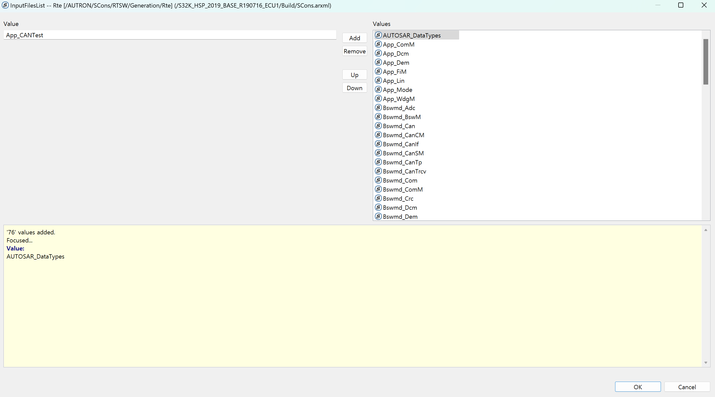
Task: Move the selected value Down
Action: coord(354,88)
